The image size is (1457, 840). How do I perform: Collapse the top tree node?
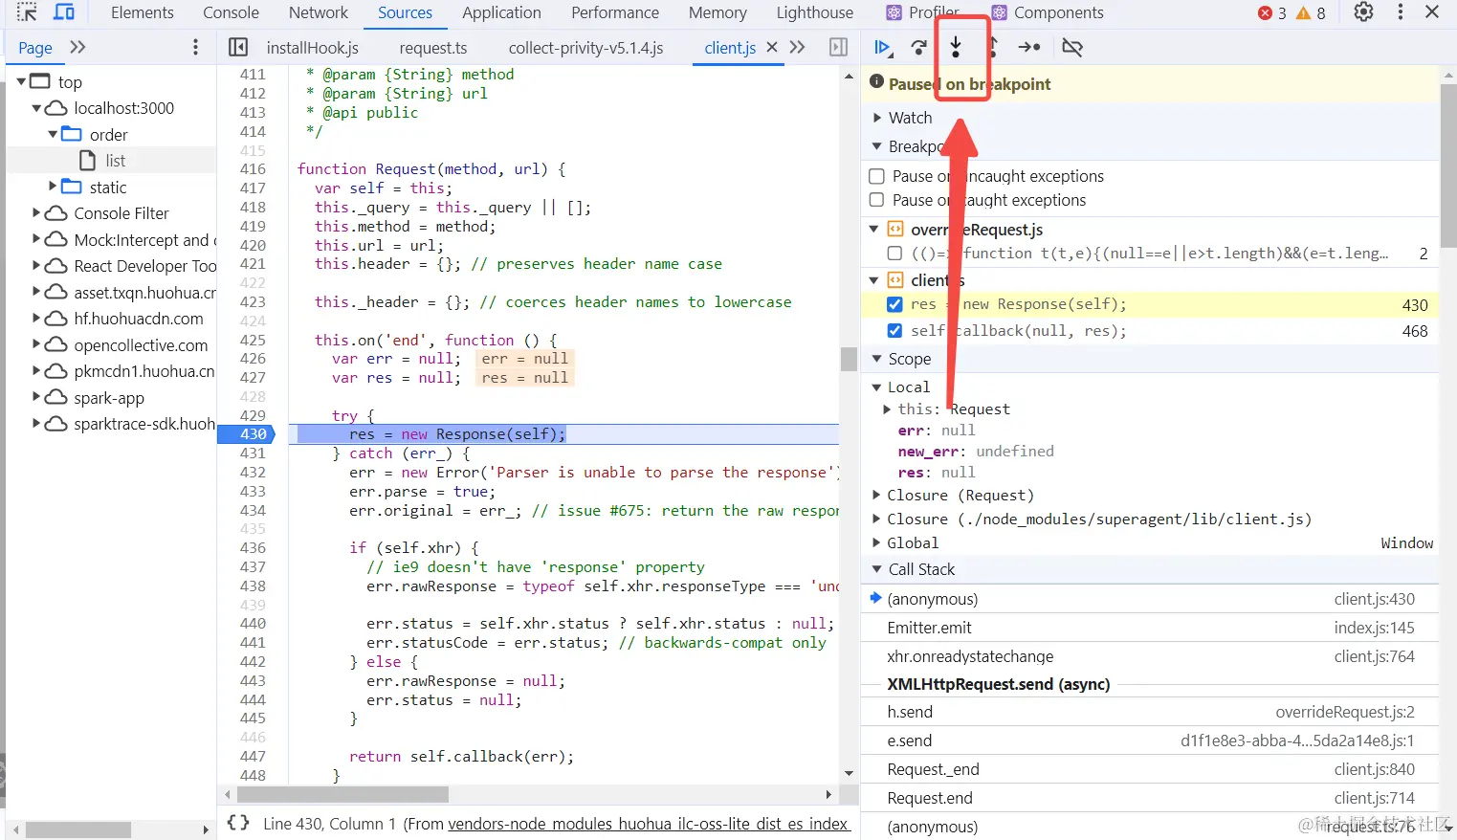click(x=21, y=81)
